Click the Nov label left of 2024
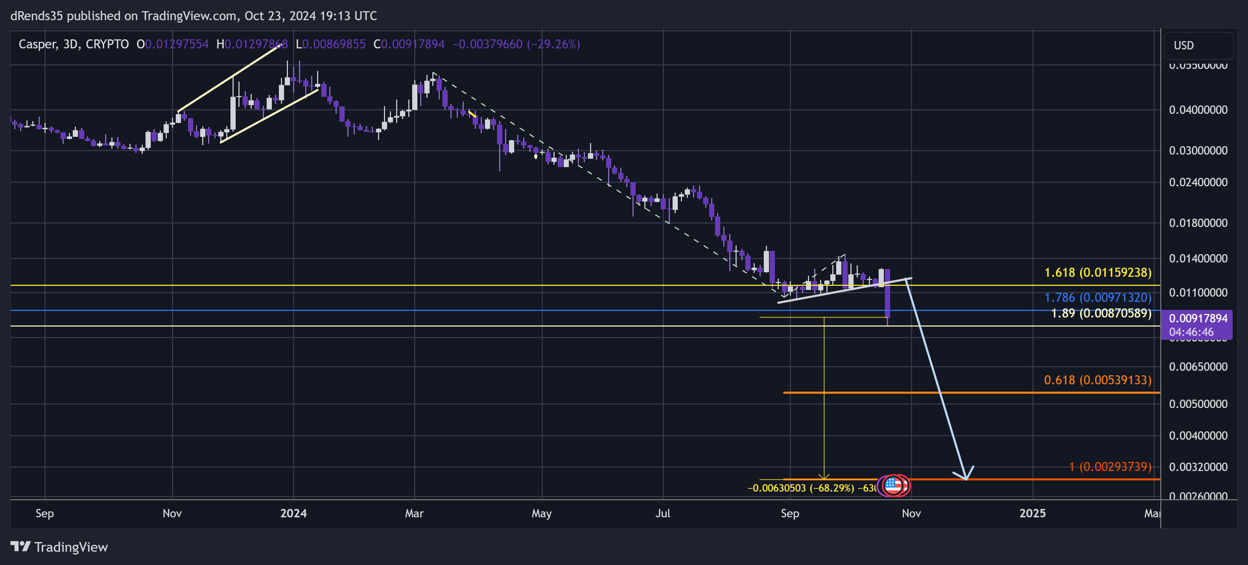This screenshot has height=565, width=1248. click(x=172, y=513)
